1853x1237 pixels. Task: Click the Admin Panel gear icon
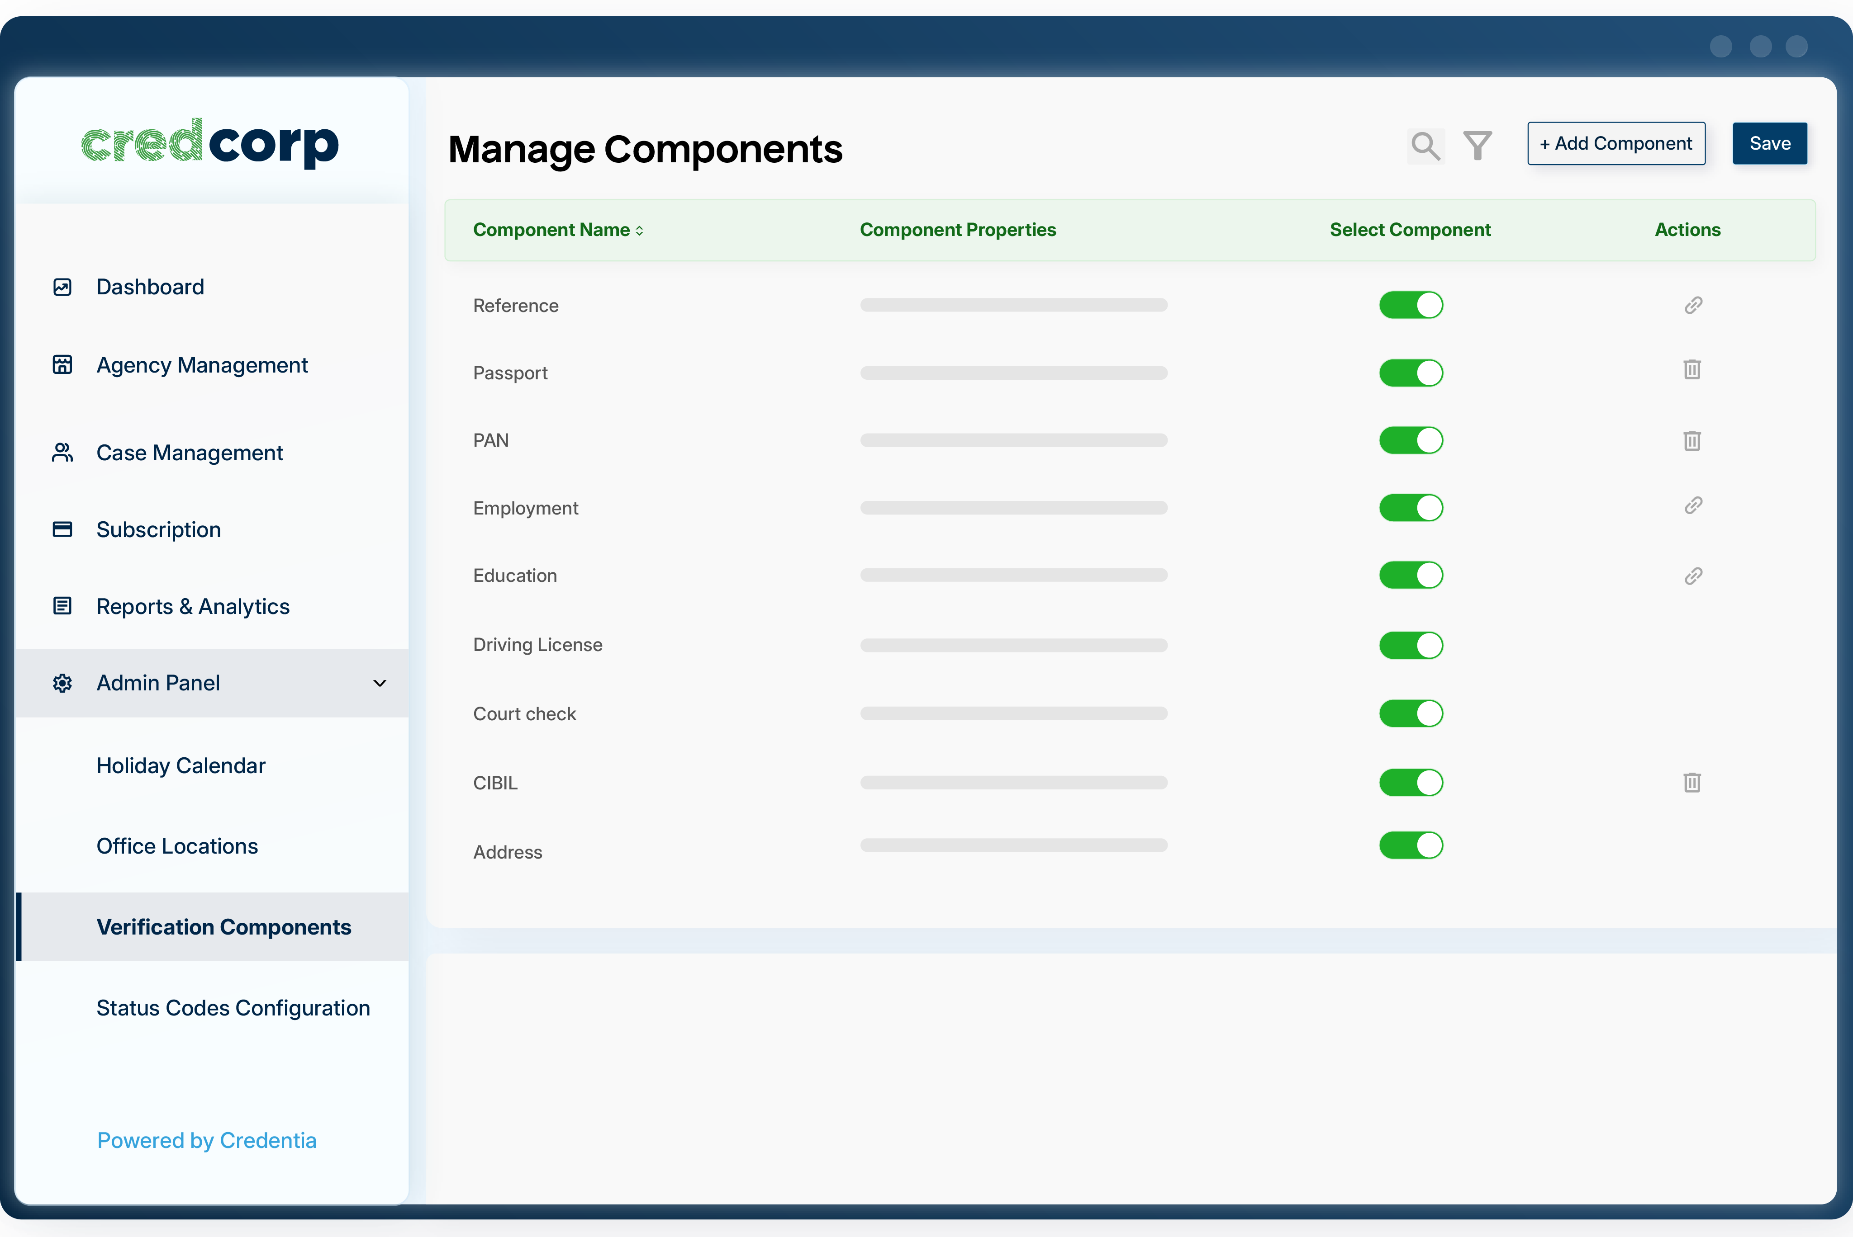pos(62,683)
